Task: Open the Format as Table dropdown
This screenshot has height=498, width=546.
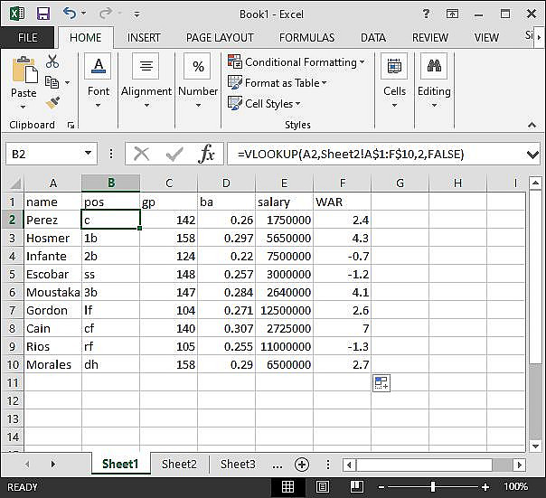Action: click(x=278, y=83)
